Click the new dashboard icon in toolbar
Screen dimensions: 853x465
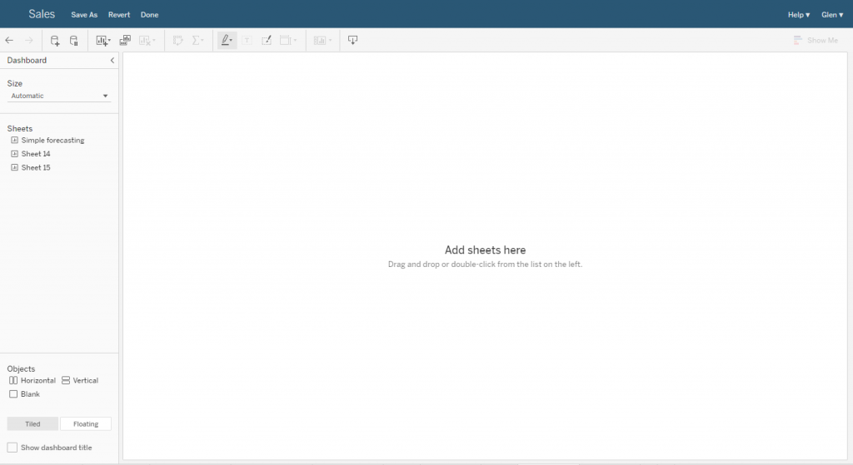point(125,40)
